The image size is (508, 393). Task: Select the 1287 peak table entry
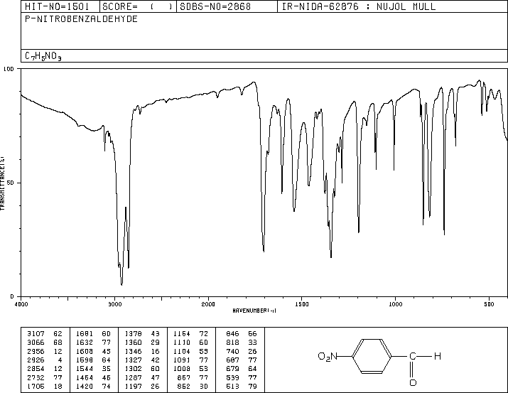pyautogui.click(x=142, y=377)
